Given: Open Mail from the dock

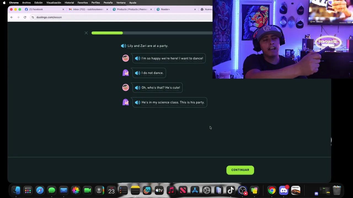Looking at the screenshot, I should pos(64,190).
